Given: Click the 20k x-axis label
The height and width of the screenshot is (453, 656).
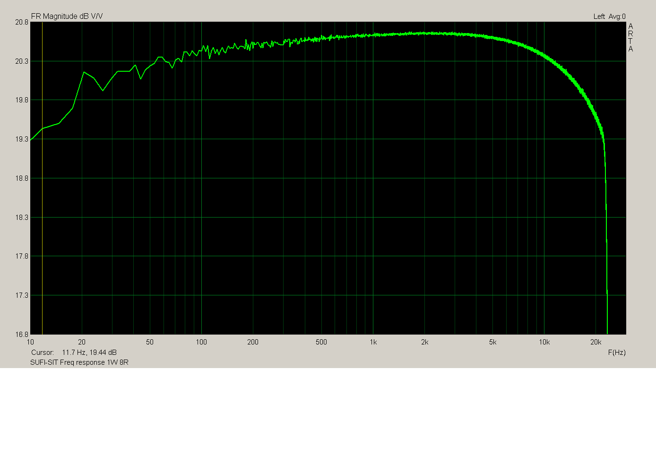Looking at the screenshot, I should 596,342.
